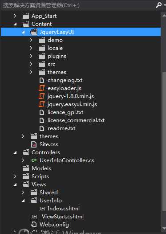Expand the Scripts folder
166x234 pixels.
point(15,177)
